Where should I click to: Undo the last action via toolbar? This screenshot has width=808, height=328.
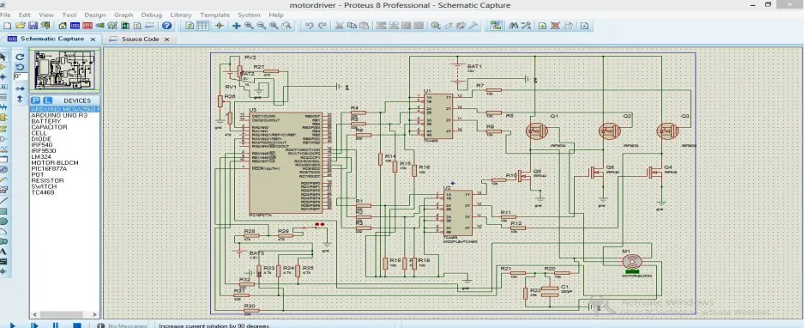[309, 25]
